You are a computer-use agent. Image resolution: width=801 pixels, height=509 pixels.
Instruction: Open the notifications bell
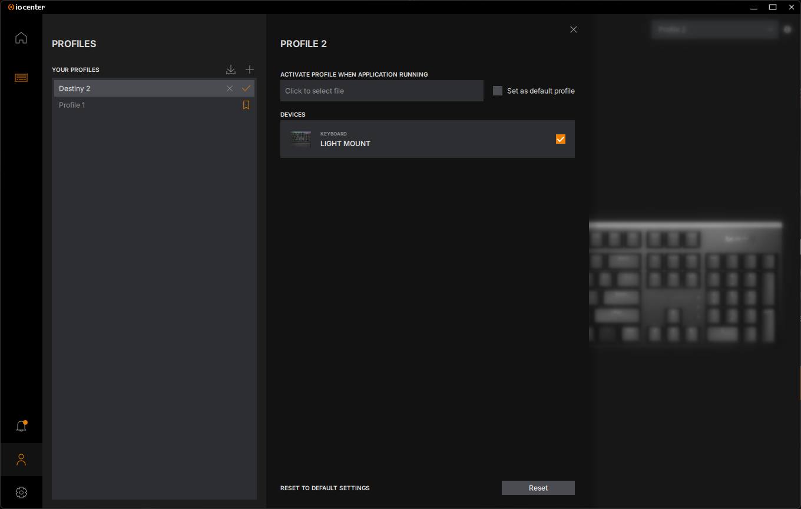pos(21,426)
